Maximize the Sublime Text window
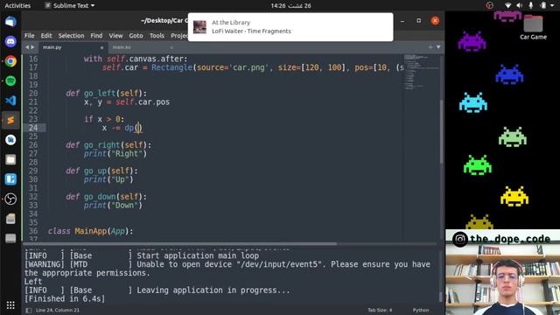This screenshot has width=560, height=315. pyautogui.click(x=418, y=21)
